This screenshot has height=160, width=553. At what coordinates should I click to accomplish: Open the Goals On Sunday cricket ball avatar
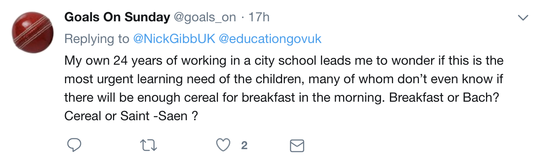33,33
